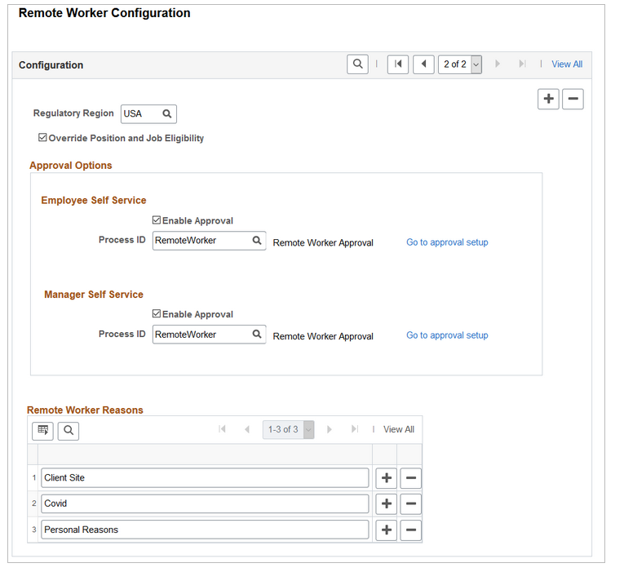Go to first Configuration row
The width and height of the screenshot is (624, 572).
pyautogui.click(x=398, y=64)
